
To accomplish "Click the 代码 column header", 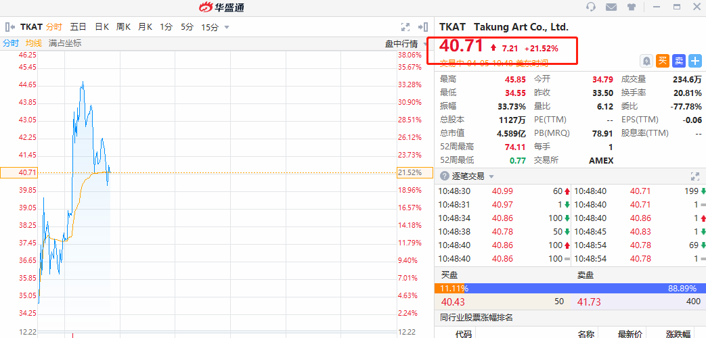I will click(x=463, y=334).
